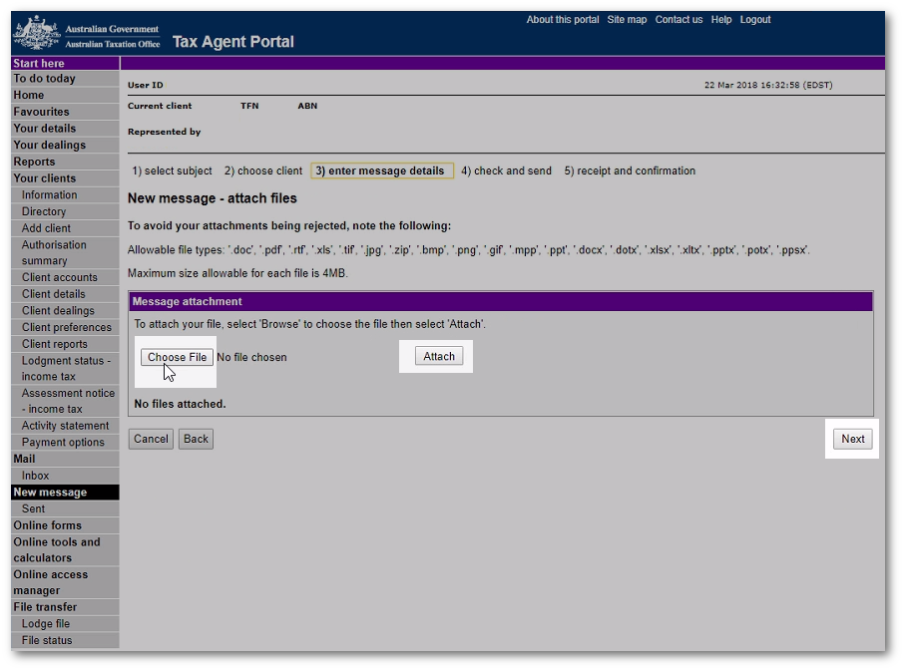Open the Site map link
The width and height of the screenshot is (904, 670).
point(627,20)
